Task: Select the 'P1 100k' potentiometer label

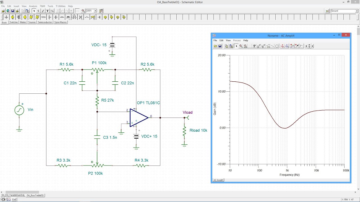Action: tap(99, 63)
